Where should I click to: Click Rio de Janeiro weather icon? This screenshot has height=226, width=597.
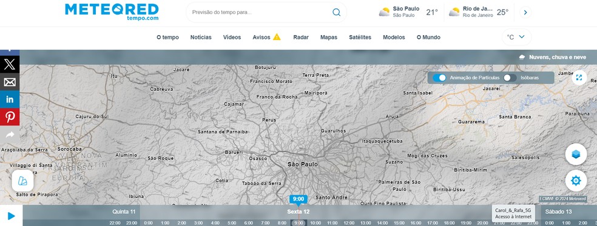(454, 12)
